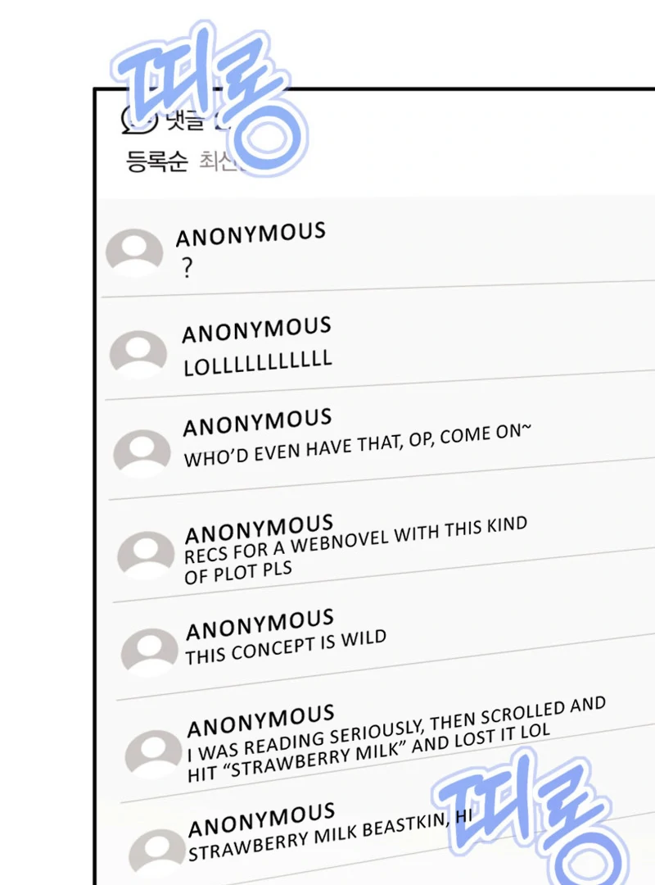Click the avatar beside the "?" comment
655x885 pixels.
[134, 252]
